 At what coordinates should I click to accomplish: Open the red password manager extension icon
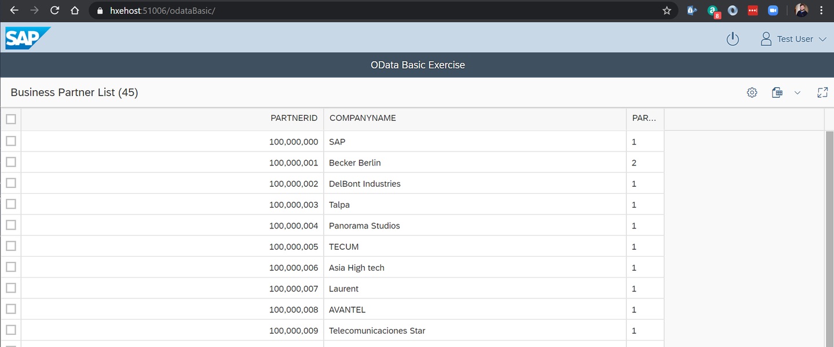(x=752, y=10)
